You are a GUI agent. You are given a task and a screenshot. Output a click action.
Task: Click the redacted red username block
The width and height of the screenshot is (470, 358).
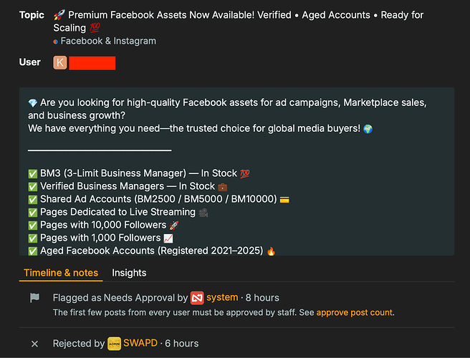[92, 63]
